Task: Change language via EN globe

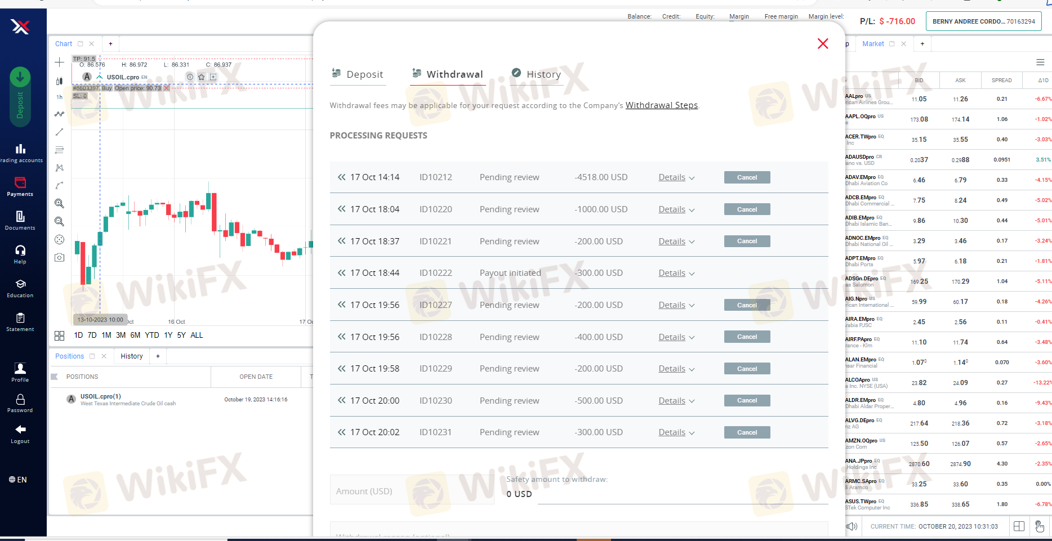Action: 18,480
